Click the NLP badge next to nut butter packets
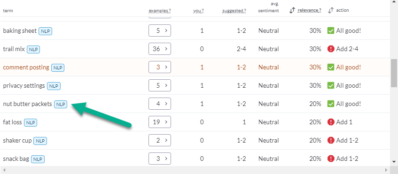 61,104
